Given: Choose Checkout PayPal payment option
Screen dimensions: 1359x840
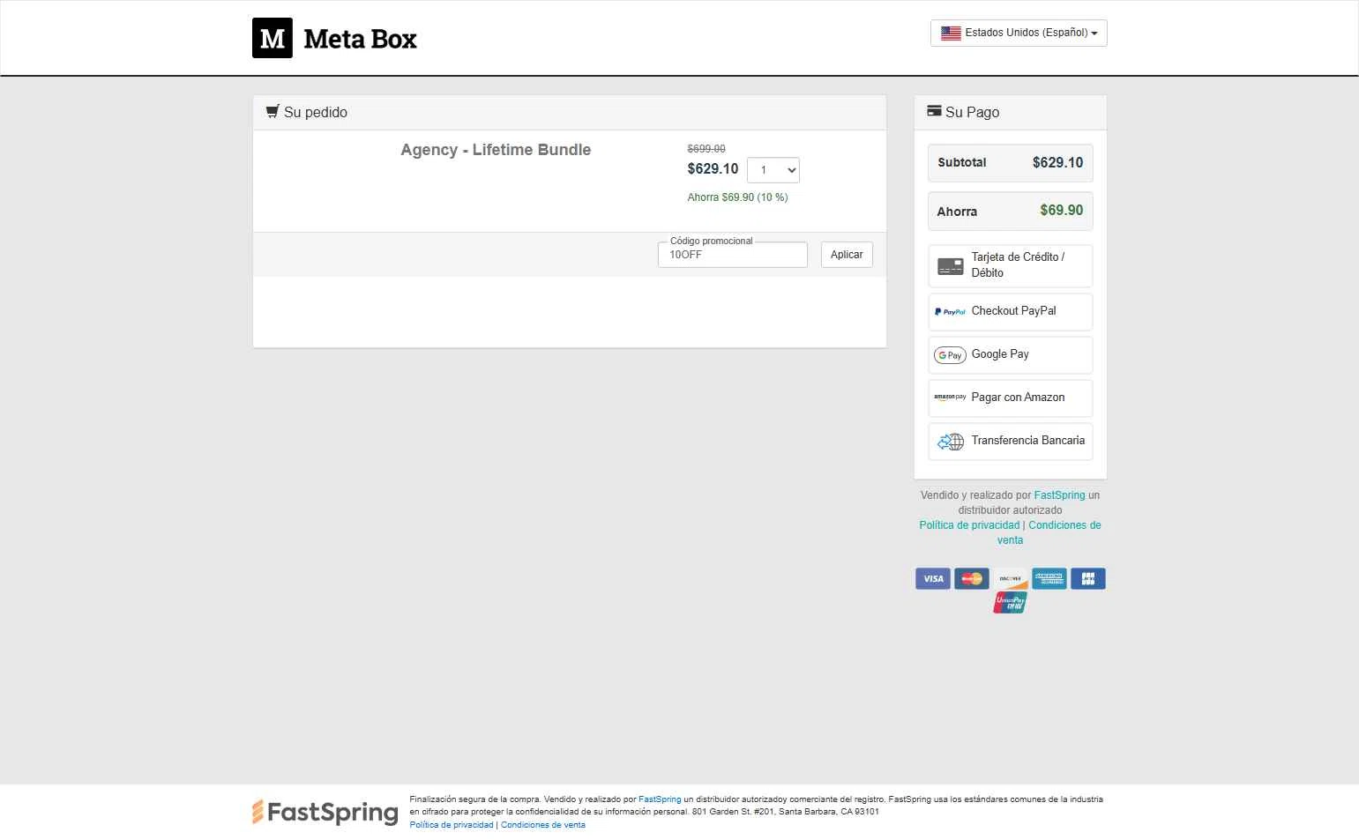Looking at the screenshot, I should (1011, 312).
